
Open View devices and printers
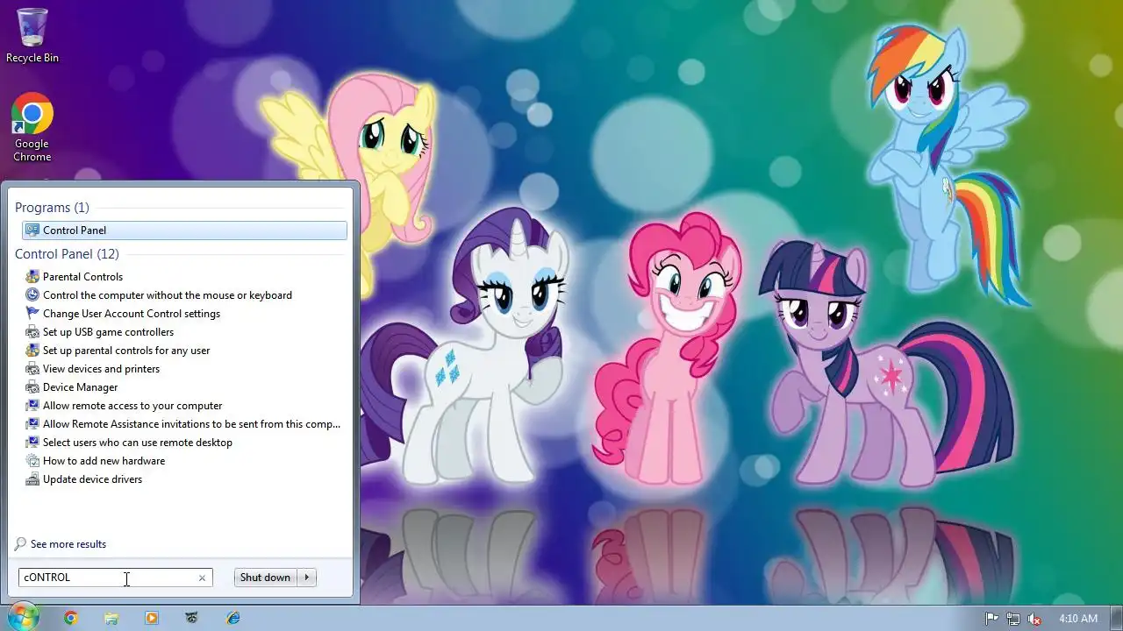coord(101,369)
